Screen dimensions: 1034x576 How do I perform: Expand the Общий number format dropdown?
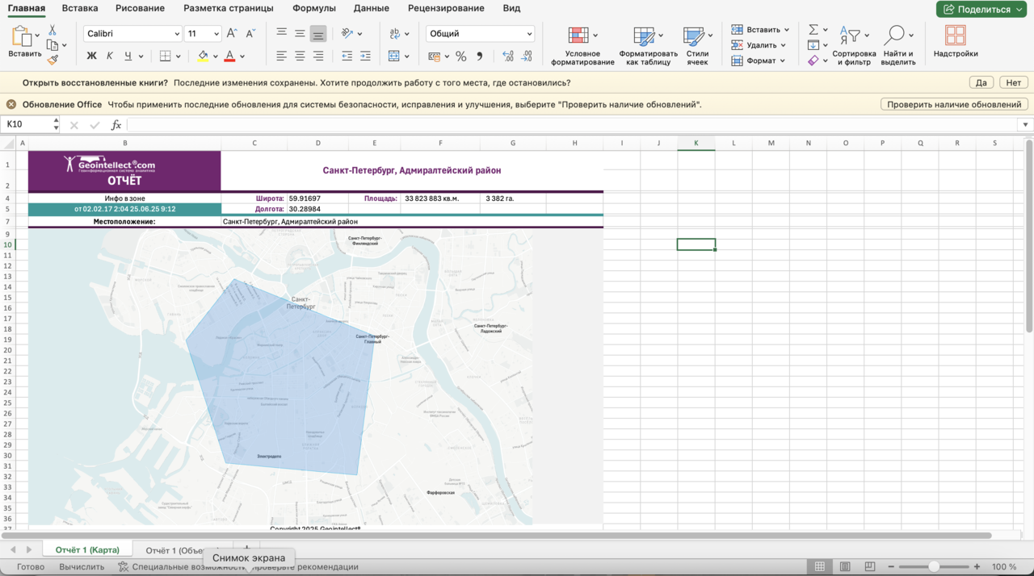529,34
